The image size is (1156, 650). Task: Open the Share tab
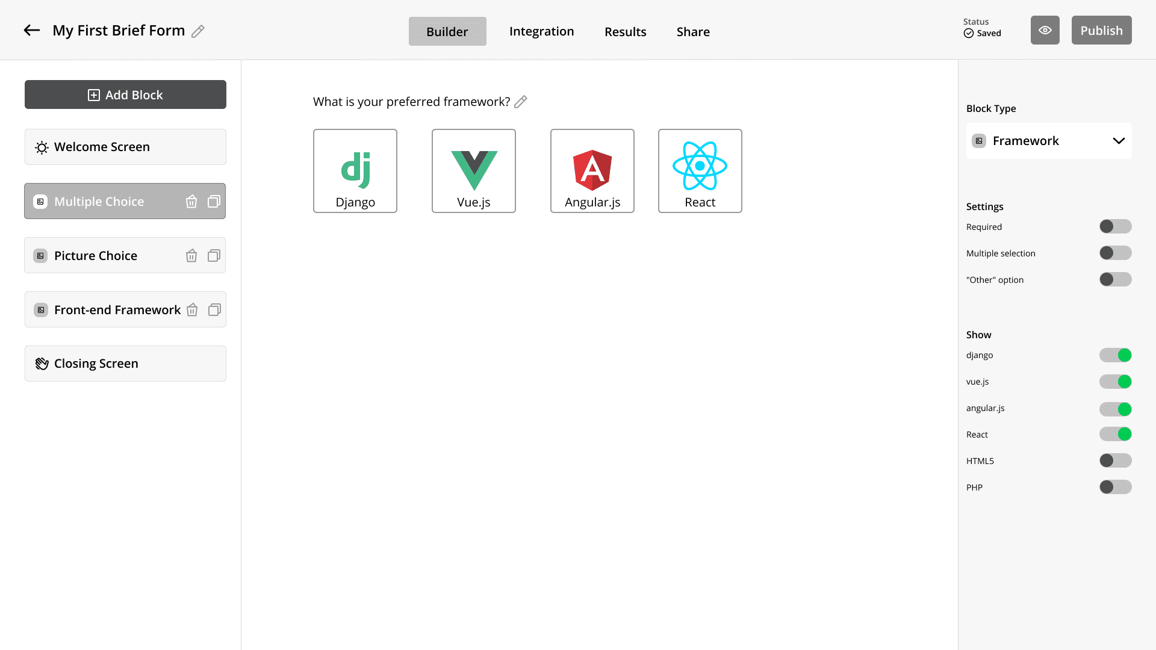[x=693, y=32]
